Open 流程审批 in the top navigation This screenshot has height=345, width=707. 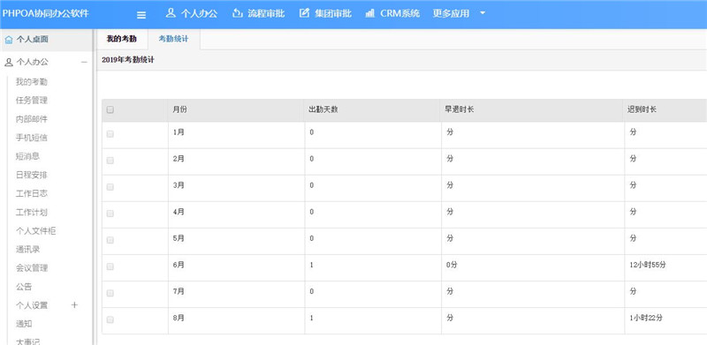[266, 13]
